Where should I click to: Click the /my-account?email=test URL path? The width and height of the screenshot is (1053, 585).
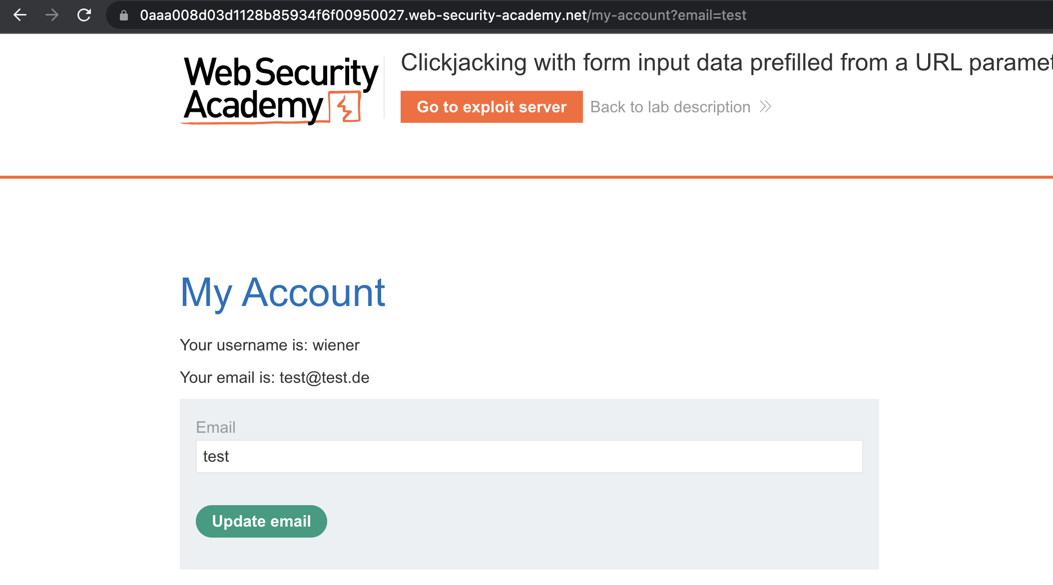coord(668,15)
